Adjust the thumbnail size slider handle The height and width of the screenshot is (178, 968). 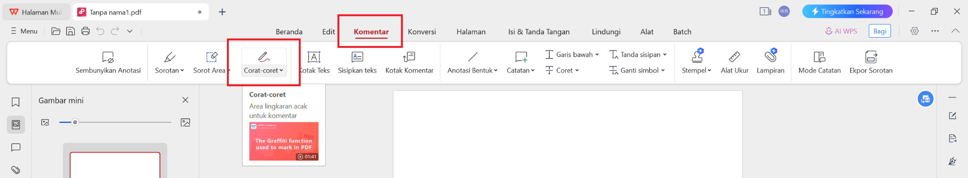(75, 122)
